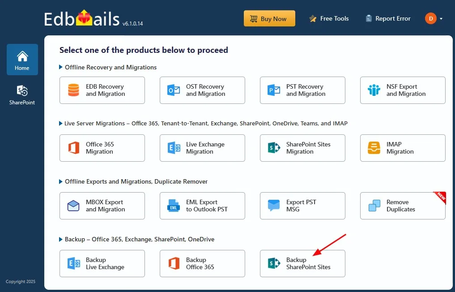Open the IMAP Migration inbox icon
This screenshot has width=455, height=292.
[x=374, y=148]
